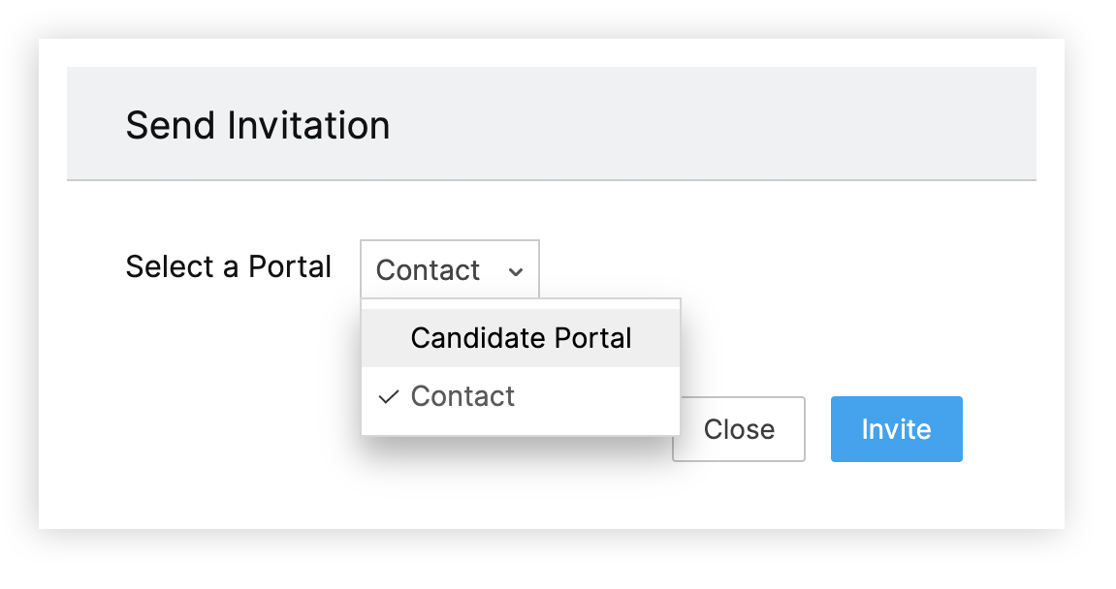Keep Contact selected in the dropdown list

(x=462, y=396)
